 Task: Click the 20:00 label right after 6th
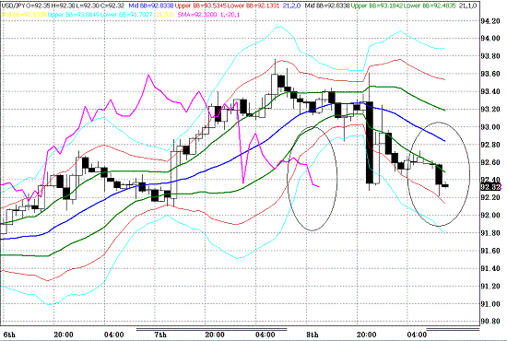[x=64, y=335]
